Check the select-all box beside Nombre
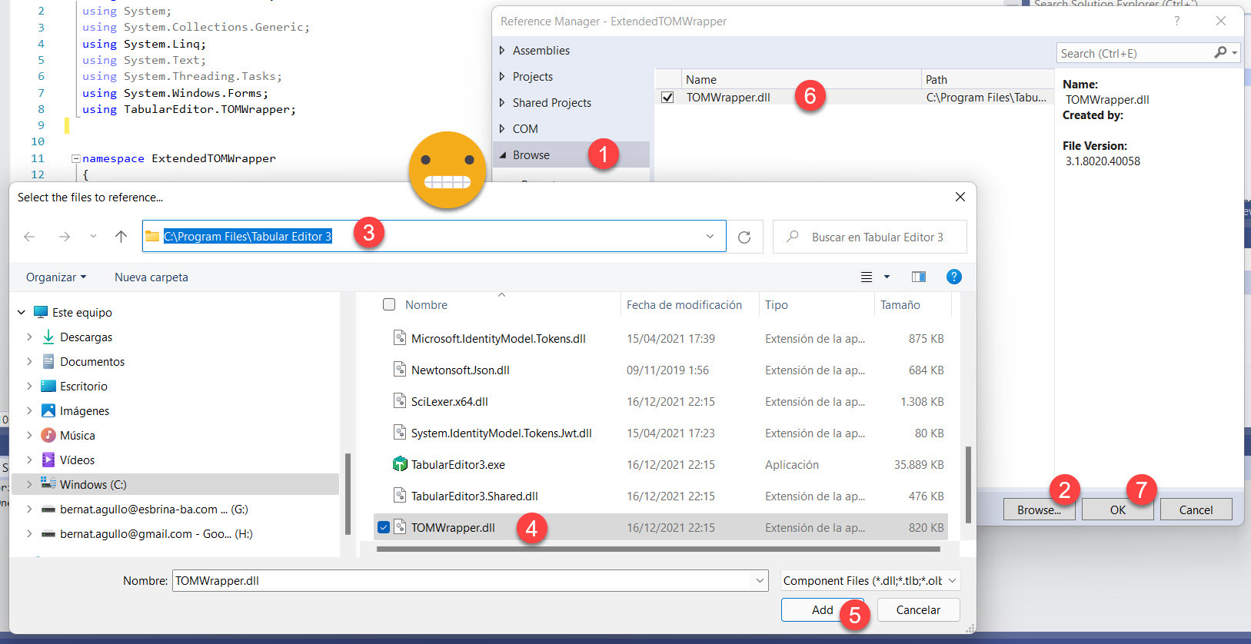The width and height of the screenshot is (1251, 644). 389,305
